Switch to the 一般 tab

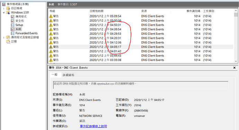[x=55, y=75]
